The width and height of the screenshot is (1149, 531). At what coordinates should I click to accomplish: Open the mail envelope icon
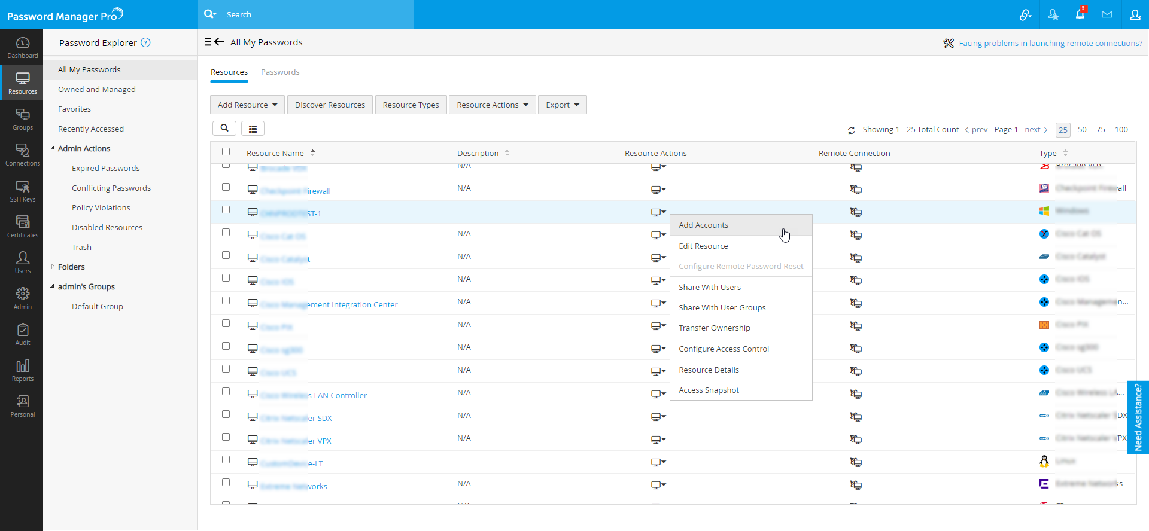pyautogui.click(x=1107, y=14)
